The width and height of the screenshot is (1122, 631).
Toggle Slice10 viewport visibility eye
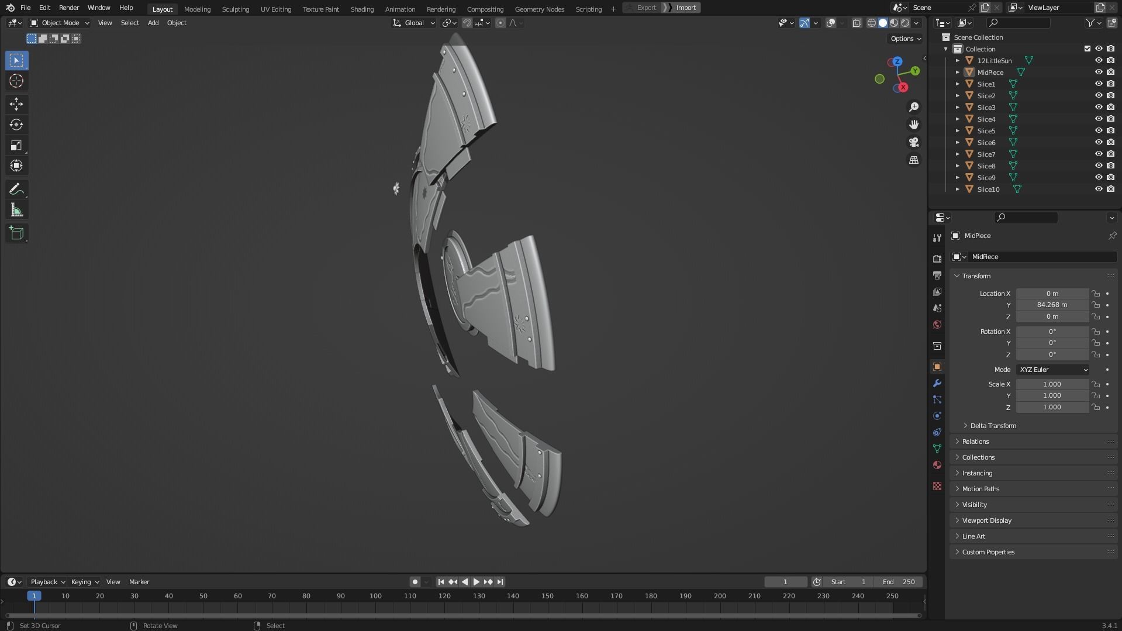click(x=1099, y=189)
